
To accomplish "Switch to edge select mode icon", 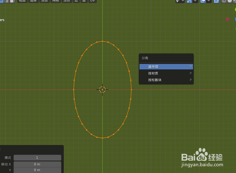I will coord(7,1).
